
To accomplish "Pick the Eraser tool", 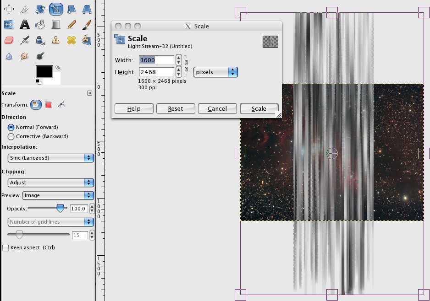I will 9,41.
